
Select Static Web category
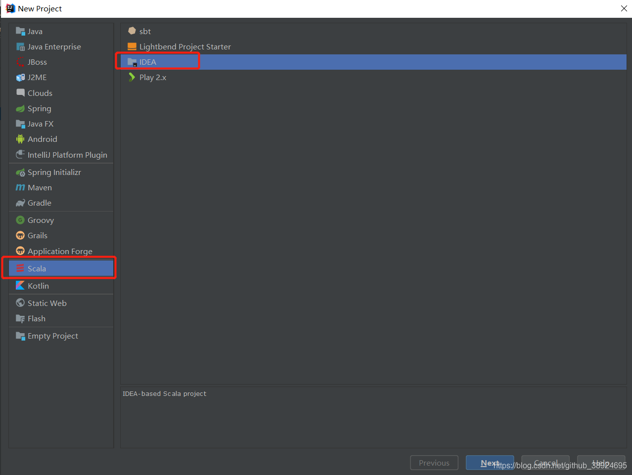[61, 303]
